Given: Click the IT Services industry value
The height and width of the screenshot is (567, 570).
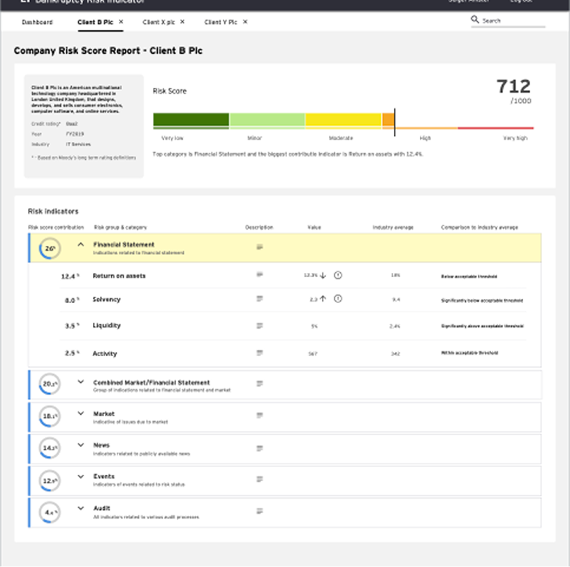Looking at the screenshot, I should pyautogui.click(x=78, y=145).
